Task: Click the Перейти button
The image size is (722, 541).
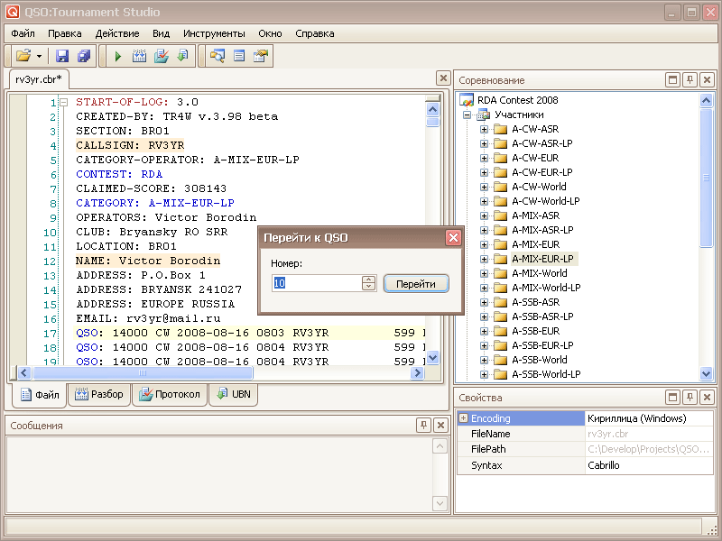Action: click(x=416, y=283)
